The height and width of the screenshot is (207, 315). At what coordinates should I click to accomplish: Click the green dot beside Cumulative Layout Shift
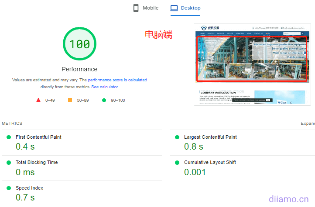pos(177,162)
